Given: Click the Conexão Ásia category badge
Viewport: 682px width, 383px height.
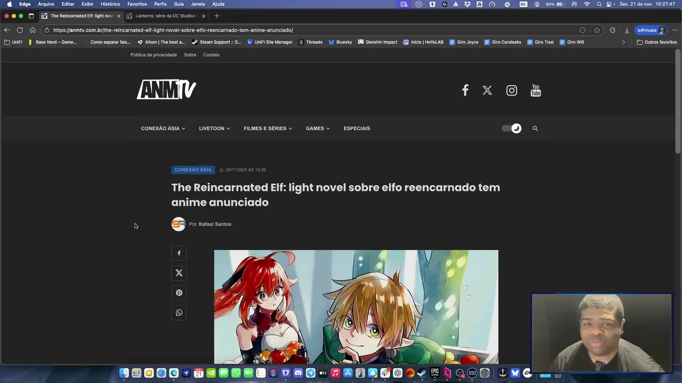Looking at the screenshot, I should [193, 170].
